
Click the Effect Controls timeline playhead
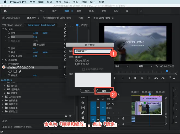point(77,25)
